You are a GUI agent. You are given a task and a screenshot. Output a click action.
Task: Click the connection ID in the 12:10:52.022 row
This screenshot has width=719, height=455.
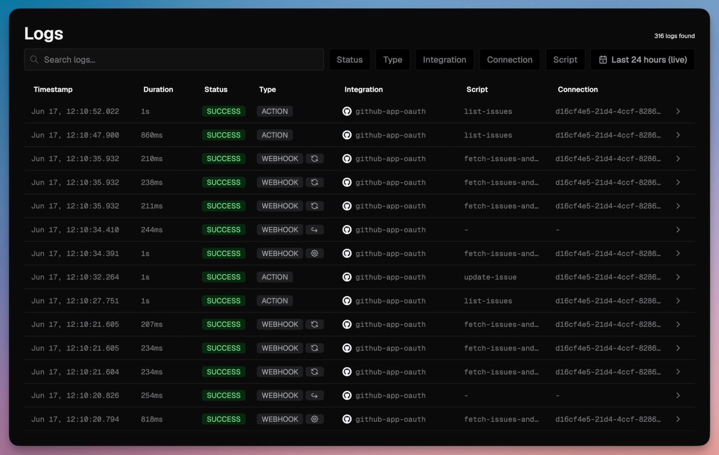[x=608, y=111]
